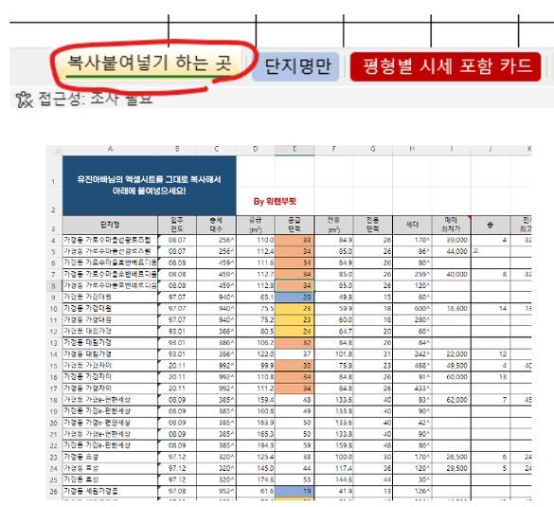Click the 공급면적 cell with value 53
Viewport: 554px width, 507px height.
(295, 480)
